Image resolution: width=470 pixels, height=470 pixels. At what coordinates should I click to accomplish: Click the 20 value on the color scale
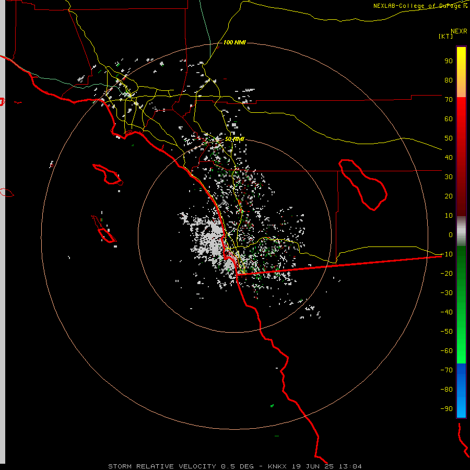[x=449, y=196]
